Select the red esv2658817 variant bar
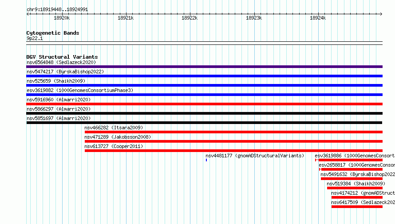 click(351, 169)
